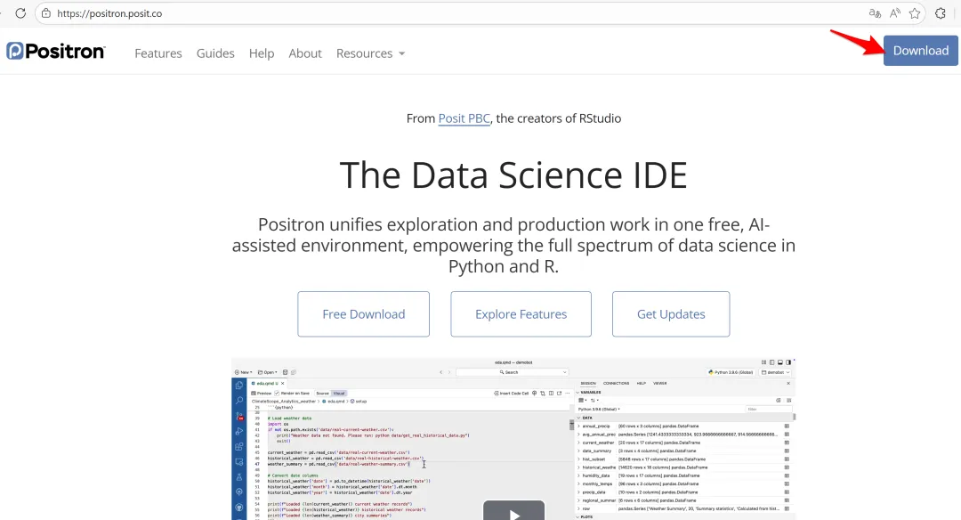The height and width of the screenshot is (520, 961).
Task: Open the browser Extensions puzzle icon
Action: click(941, 13)
